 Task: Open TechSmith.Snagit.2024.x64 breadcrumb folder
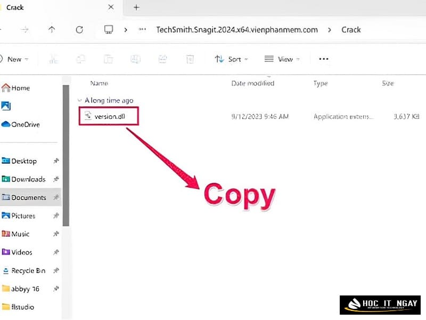click(237, 30)
